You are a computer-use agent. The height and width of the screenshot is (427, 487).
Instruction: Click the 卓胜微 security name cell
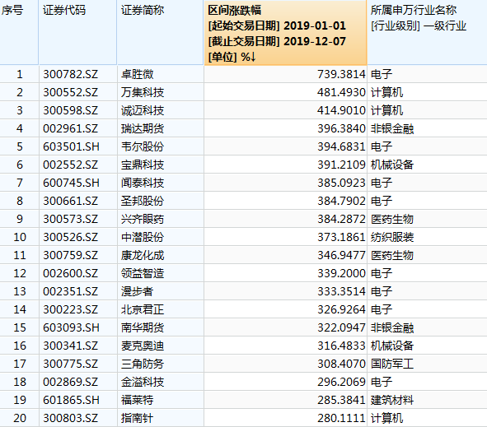138,74
